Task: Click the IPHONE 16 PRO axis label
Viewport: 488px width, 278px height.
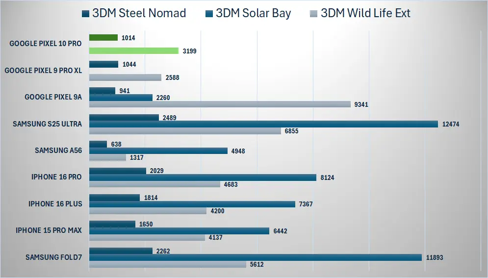Action: click(56, 177)
